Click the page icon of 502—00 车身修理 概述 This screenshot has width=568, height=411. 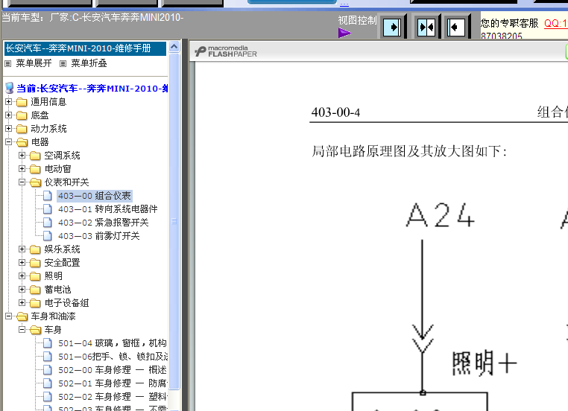coord(48,370)
